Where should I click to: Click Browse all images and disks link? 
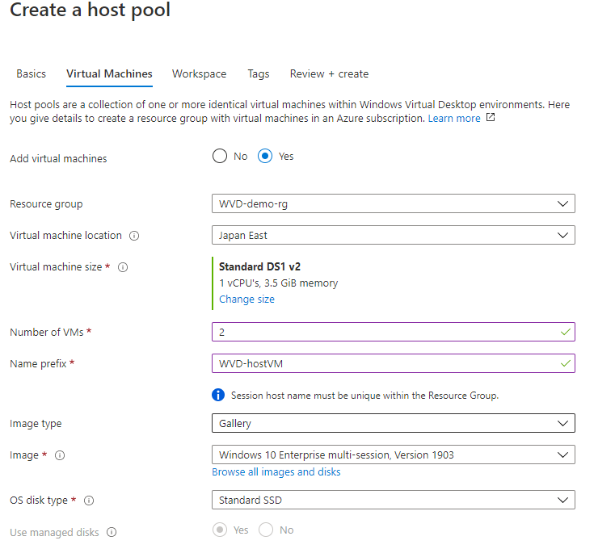(276, 472)
